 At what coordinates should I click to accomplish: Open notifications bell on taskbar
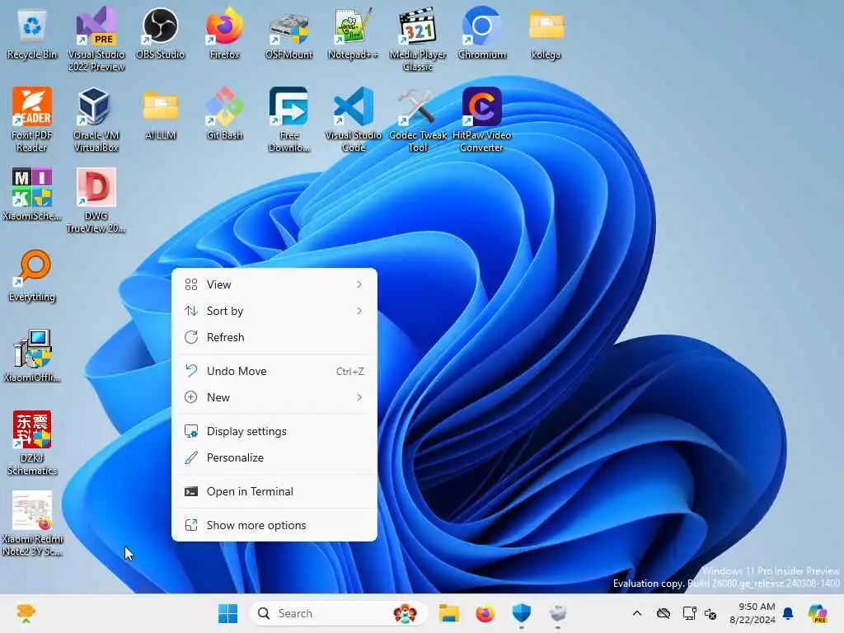pos(788,613)
